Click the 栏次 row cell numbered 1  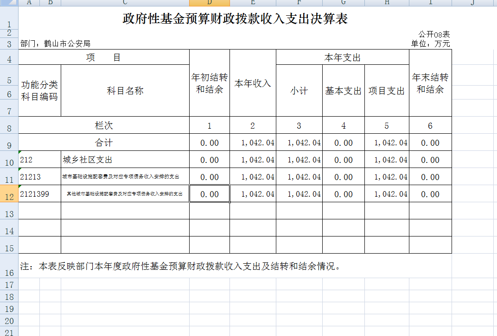(x=210, y=125)
